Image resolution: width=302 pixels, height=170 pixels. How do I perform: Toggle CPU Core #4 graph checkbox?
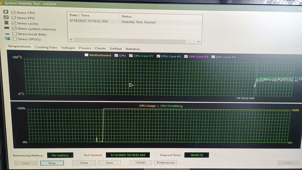tap(213, 57)
